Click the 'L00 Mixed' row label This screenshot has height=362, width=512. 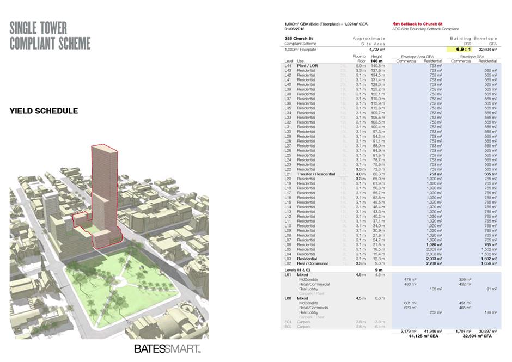(x=296, y=298)
